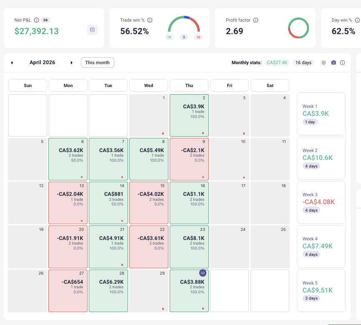The height and width of the screenshot is (325, 361).
Task: Click the Thu column header
Action: click(x=189, y=85)
